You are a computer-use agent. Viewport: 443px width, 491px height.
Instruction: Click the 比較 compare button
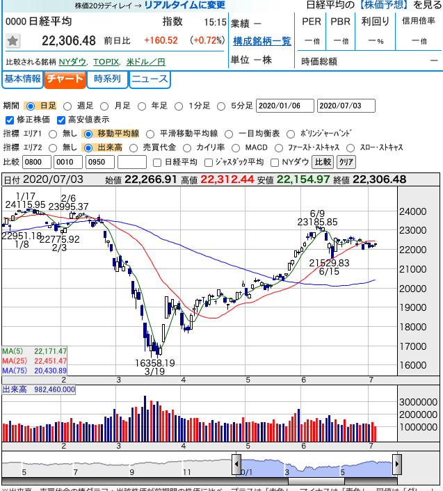tap(323, 162)
